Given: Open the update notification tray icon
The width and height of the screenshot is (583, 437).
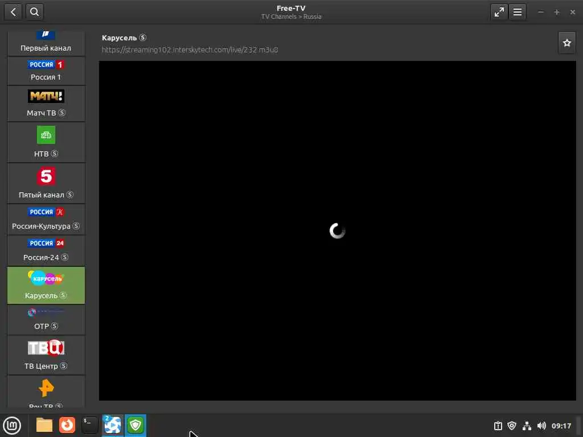Looking at the screenshot, I should click(498, 426).
